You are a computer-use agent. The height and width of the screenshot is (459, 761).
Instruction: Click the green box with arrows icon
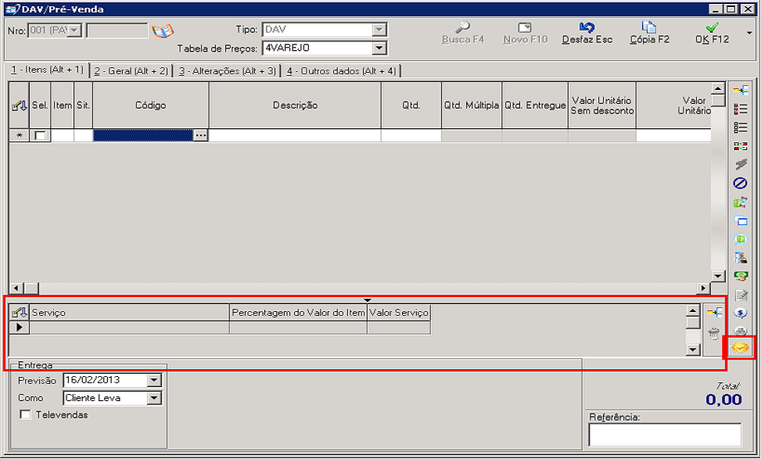pos(740,202)
